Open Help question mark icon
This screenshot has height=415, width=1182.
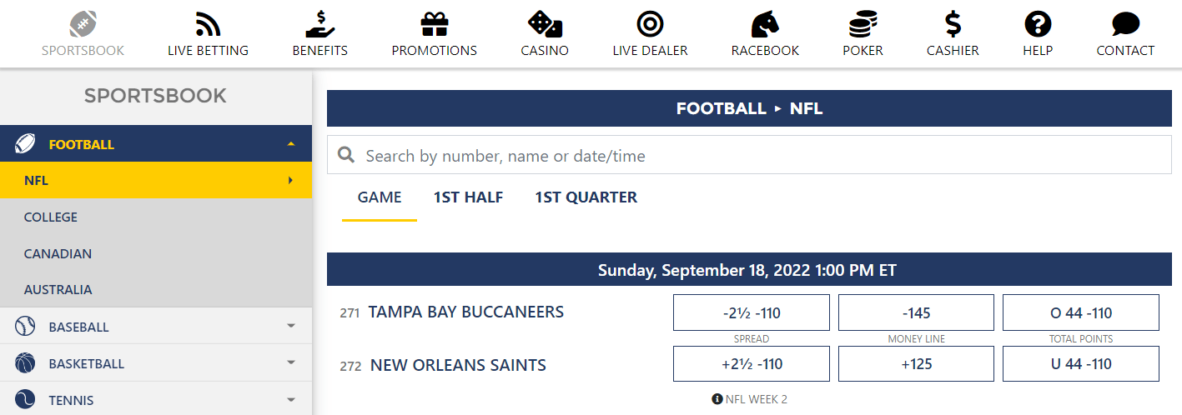(1038, 24)
